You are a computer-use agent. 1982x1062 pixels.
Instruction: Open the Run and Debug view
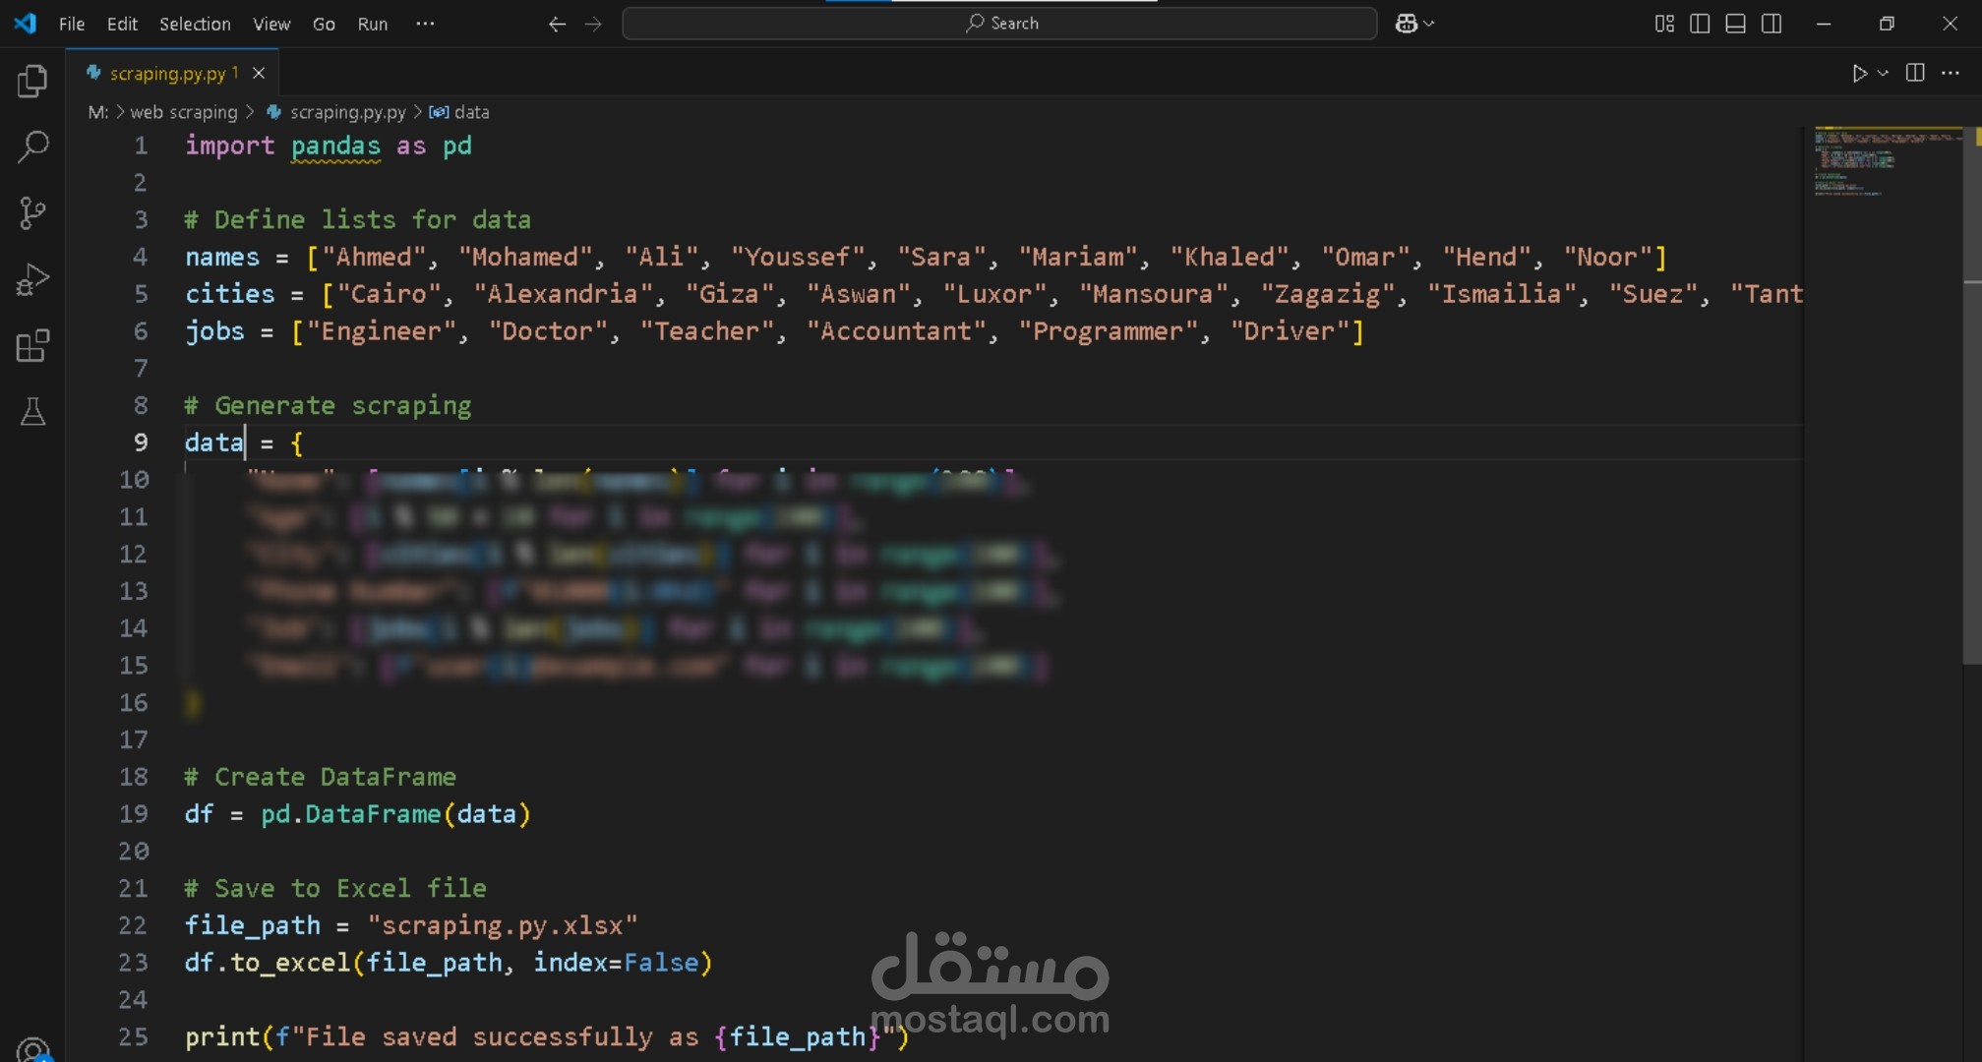[x=32, y=280]
